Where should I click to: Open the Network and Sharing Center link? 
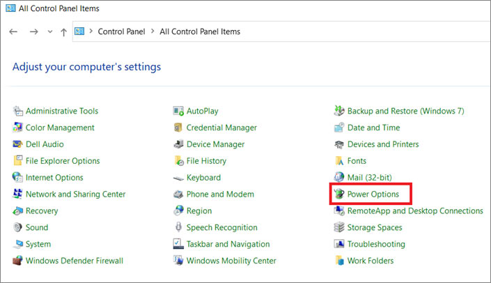tap(75, 194)
